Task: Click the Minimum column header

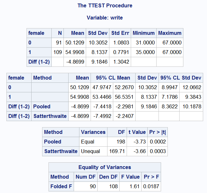Action: pyautogui.click(x=144, y=33)
